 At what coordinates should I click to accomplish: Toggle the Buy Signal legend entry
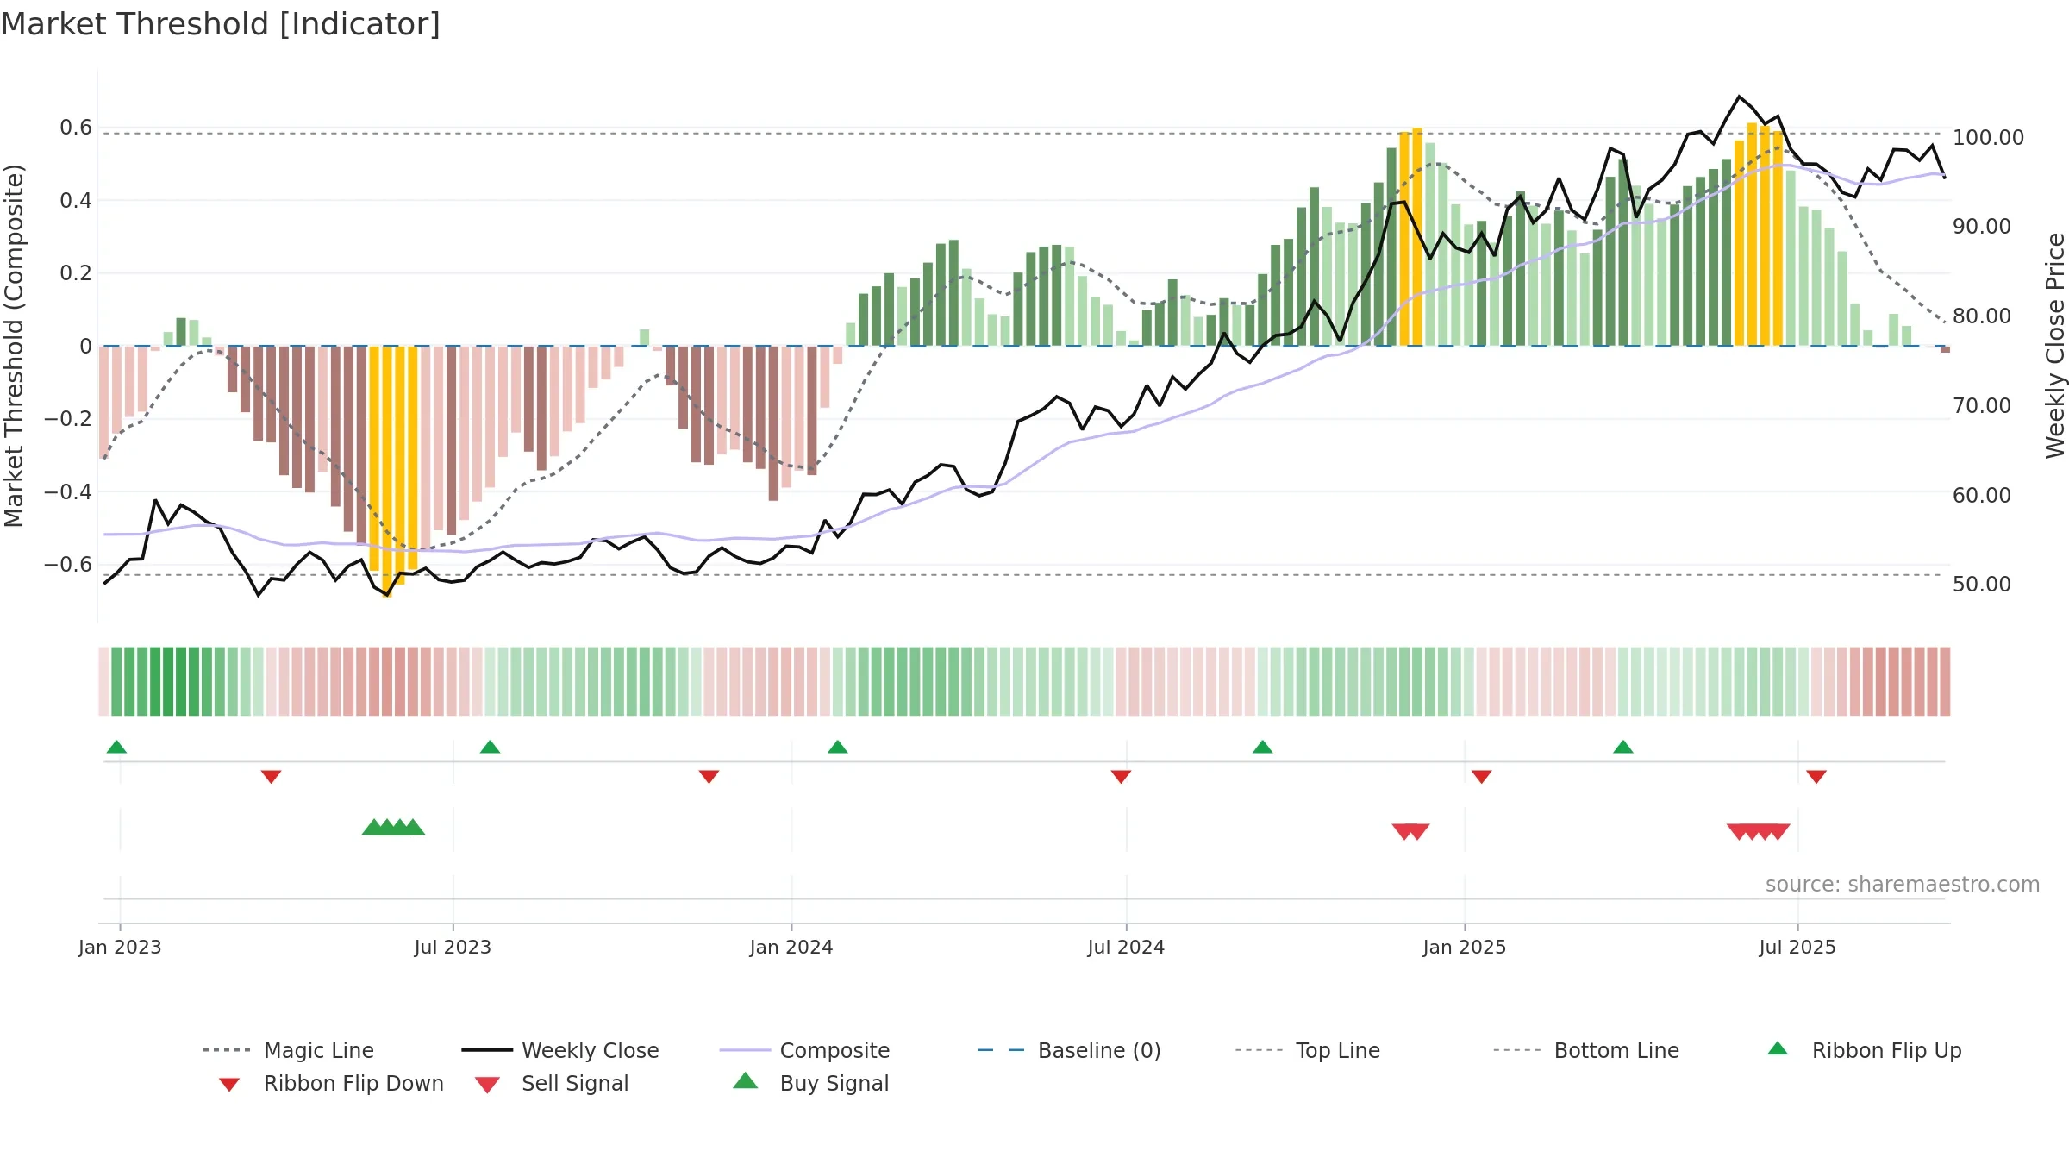(x=810, y=1083)
